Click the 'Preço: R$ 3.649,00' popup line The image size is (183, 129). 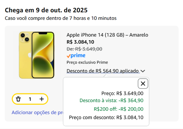pos(122,93)
